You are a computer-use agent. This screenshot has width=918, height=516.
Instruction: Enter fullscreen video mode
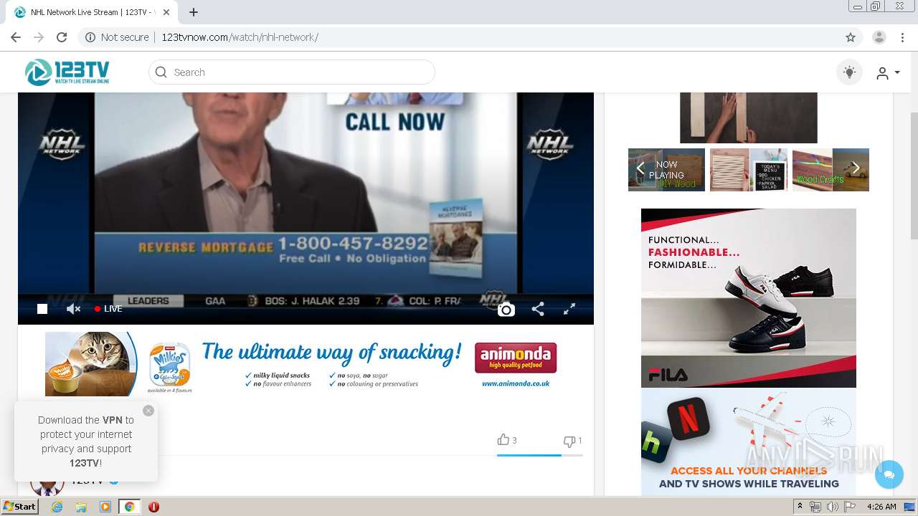[x=569, y=309]
